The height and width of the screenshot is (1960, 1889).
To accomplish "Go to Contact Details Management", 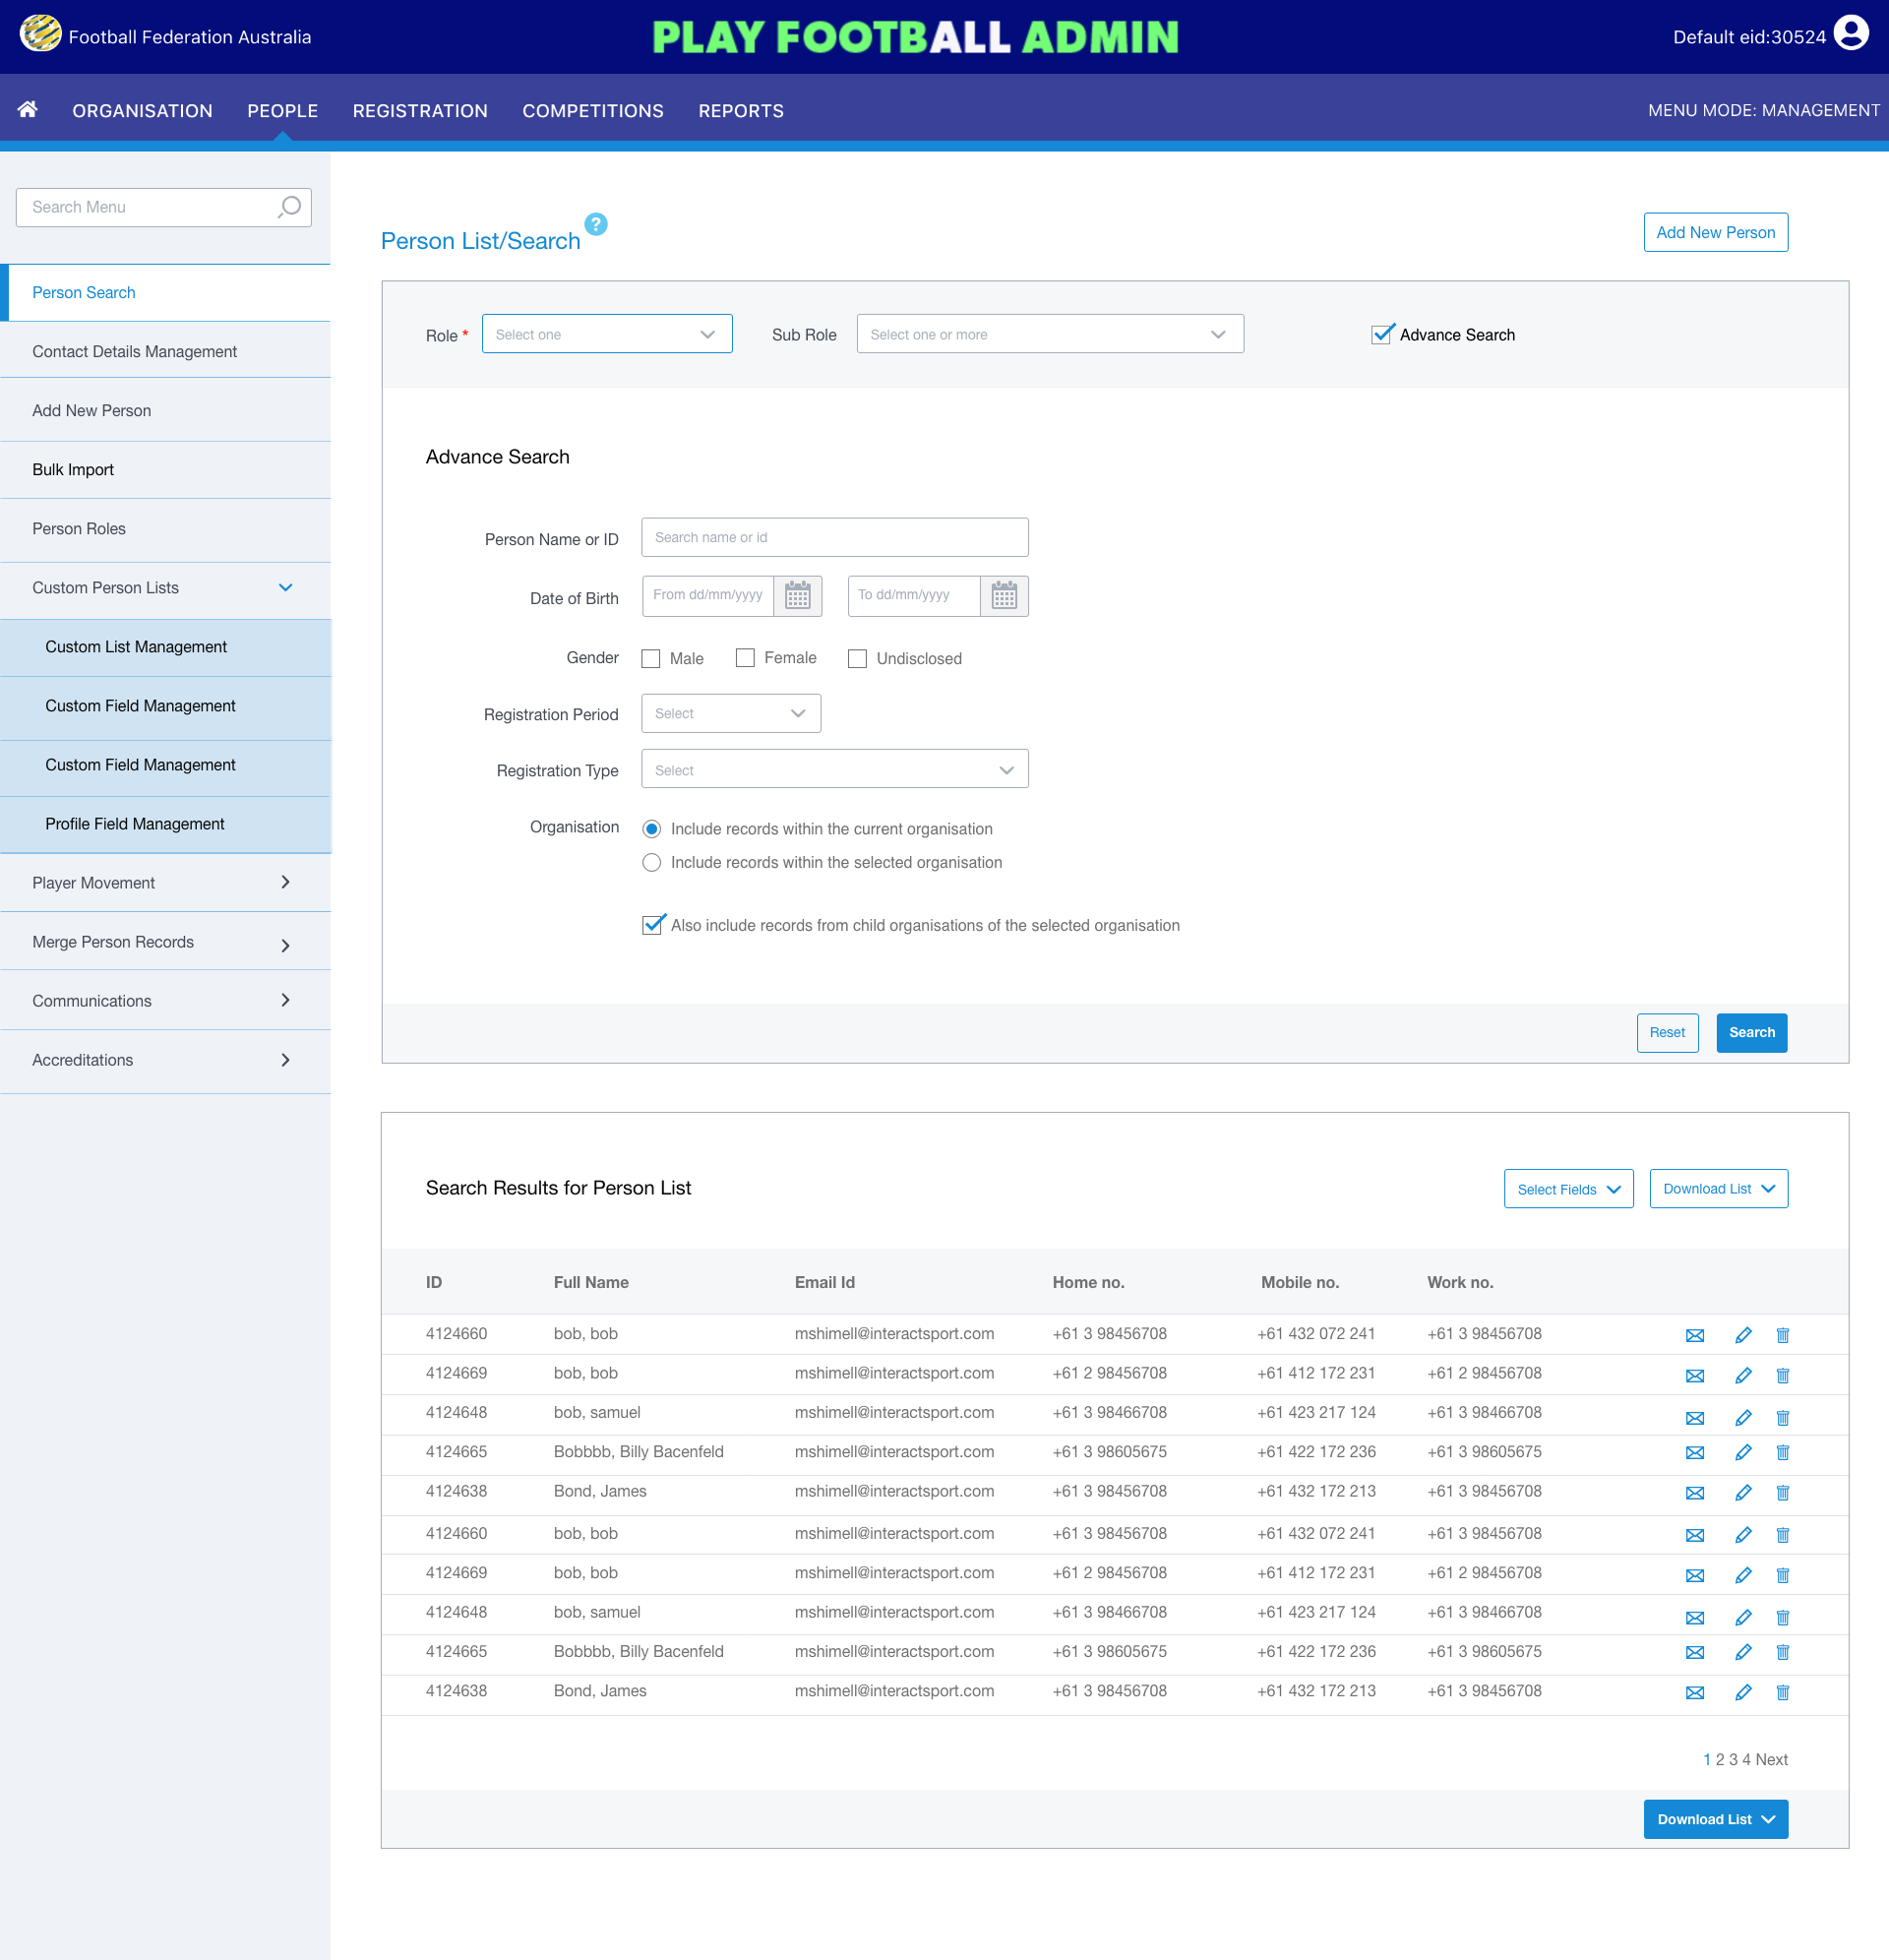I will click(x=134, y=352).
